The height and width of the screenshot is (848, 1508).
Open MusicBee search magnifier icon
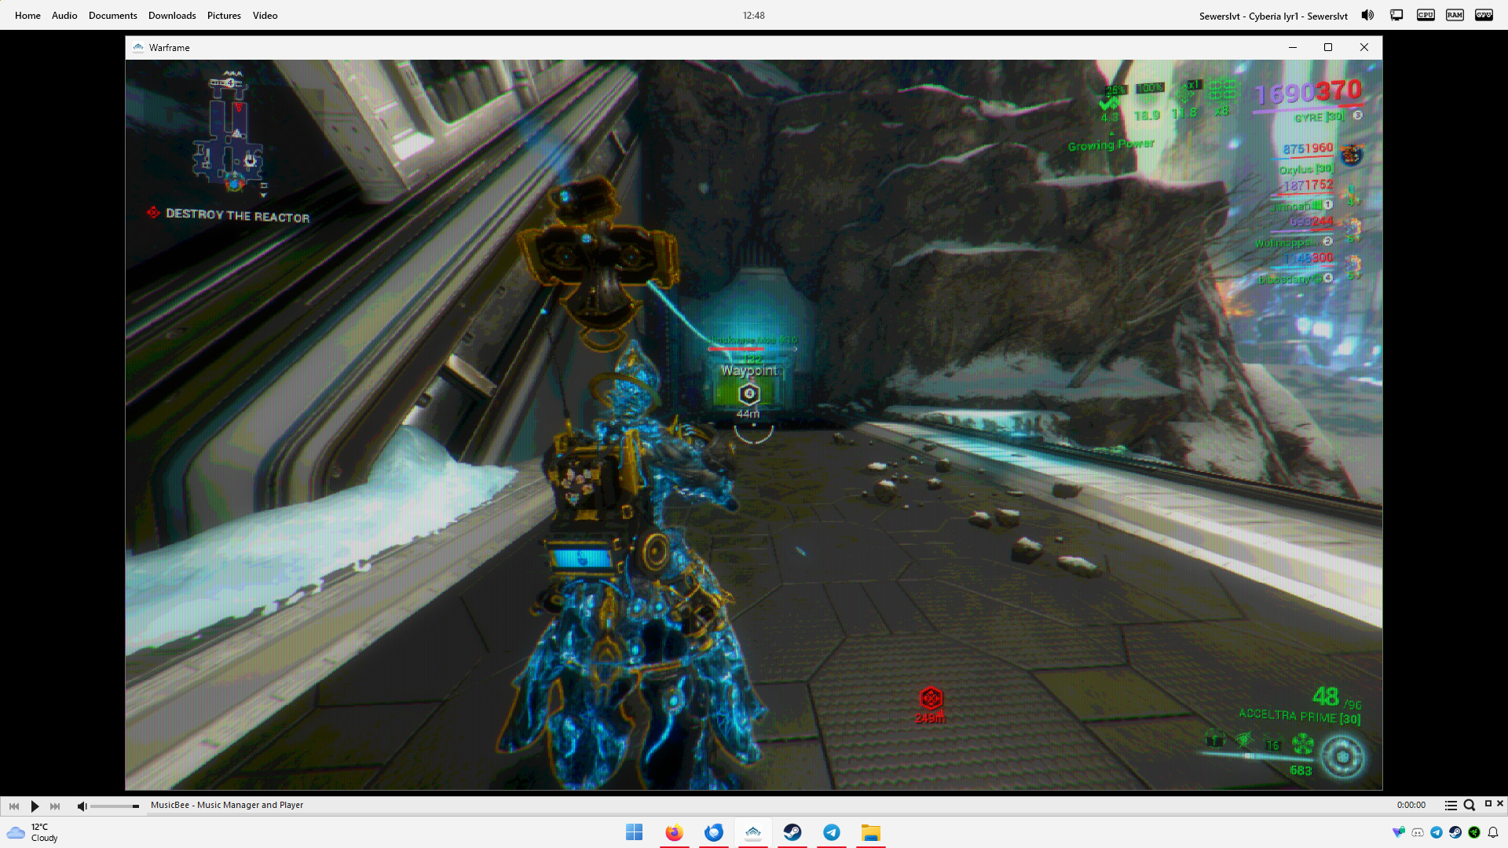tap(1469, 806)
